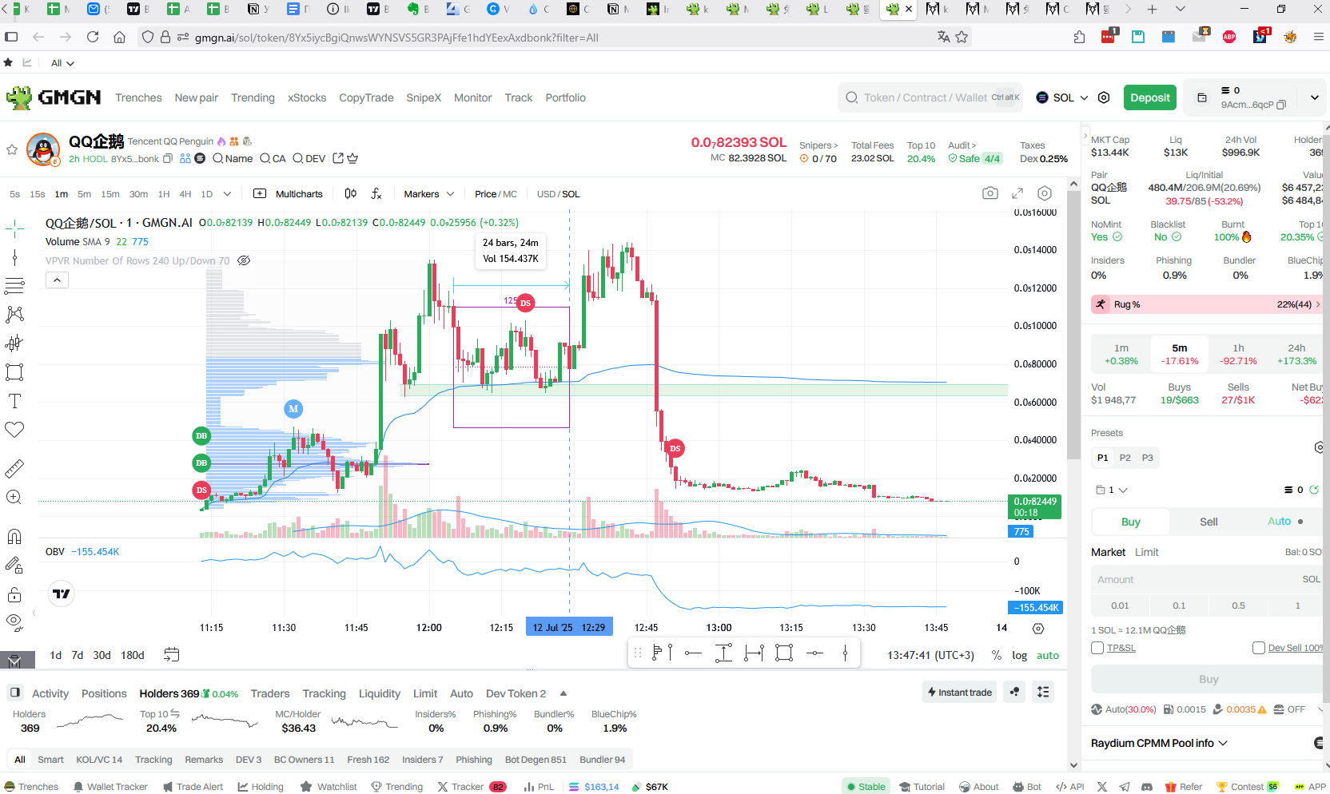Expand the account menu chevron
This screenshot has width=1330, height=794.
(1314, 97)
